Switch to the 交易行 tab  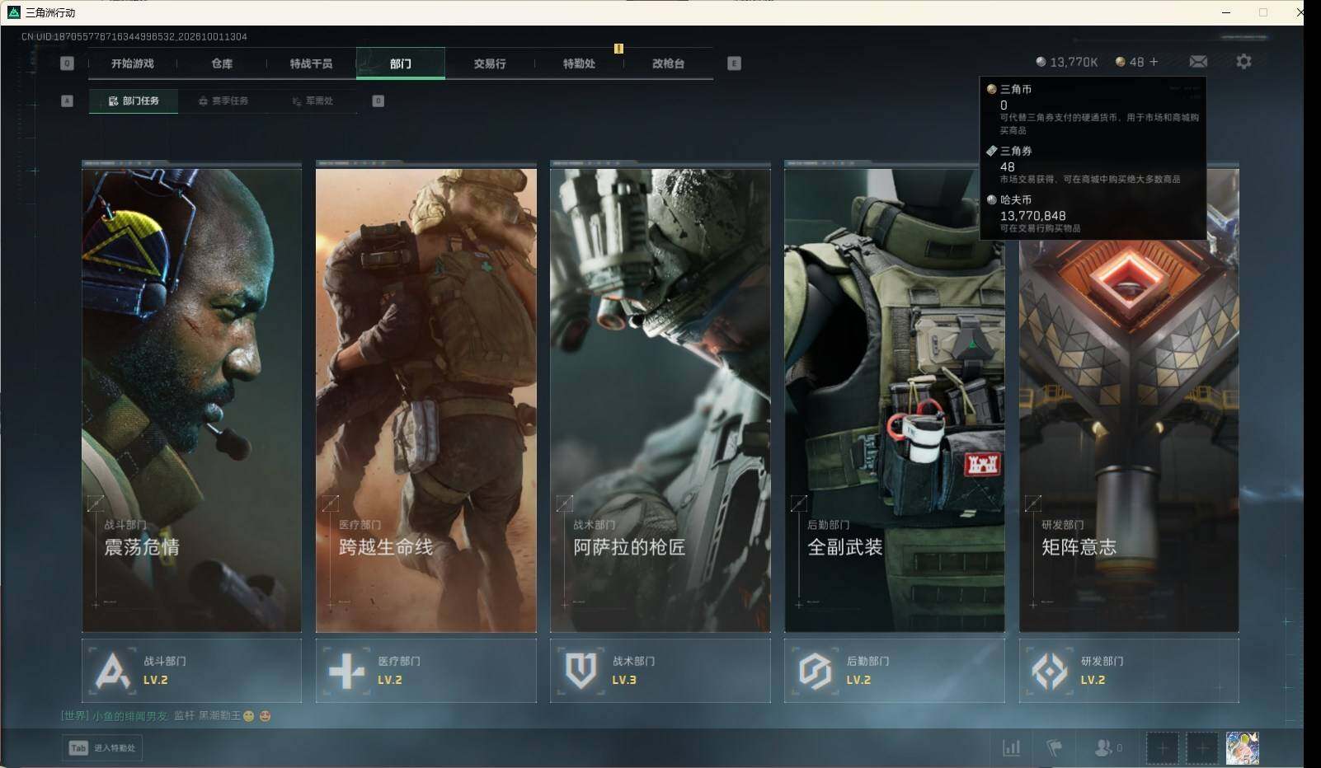490,63
